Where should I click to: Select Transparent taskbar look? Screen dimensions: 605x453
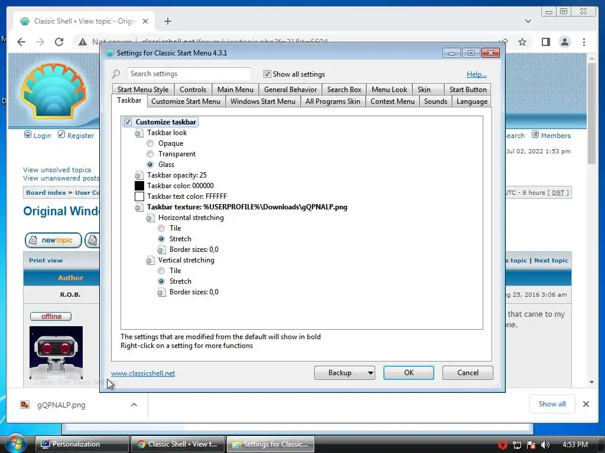click(150, 154)
